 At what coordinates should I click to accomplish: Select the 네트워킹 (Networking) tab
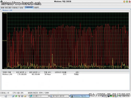(29, 8)
